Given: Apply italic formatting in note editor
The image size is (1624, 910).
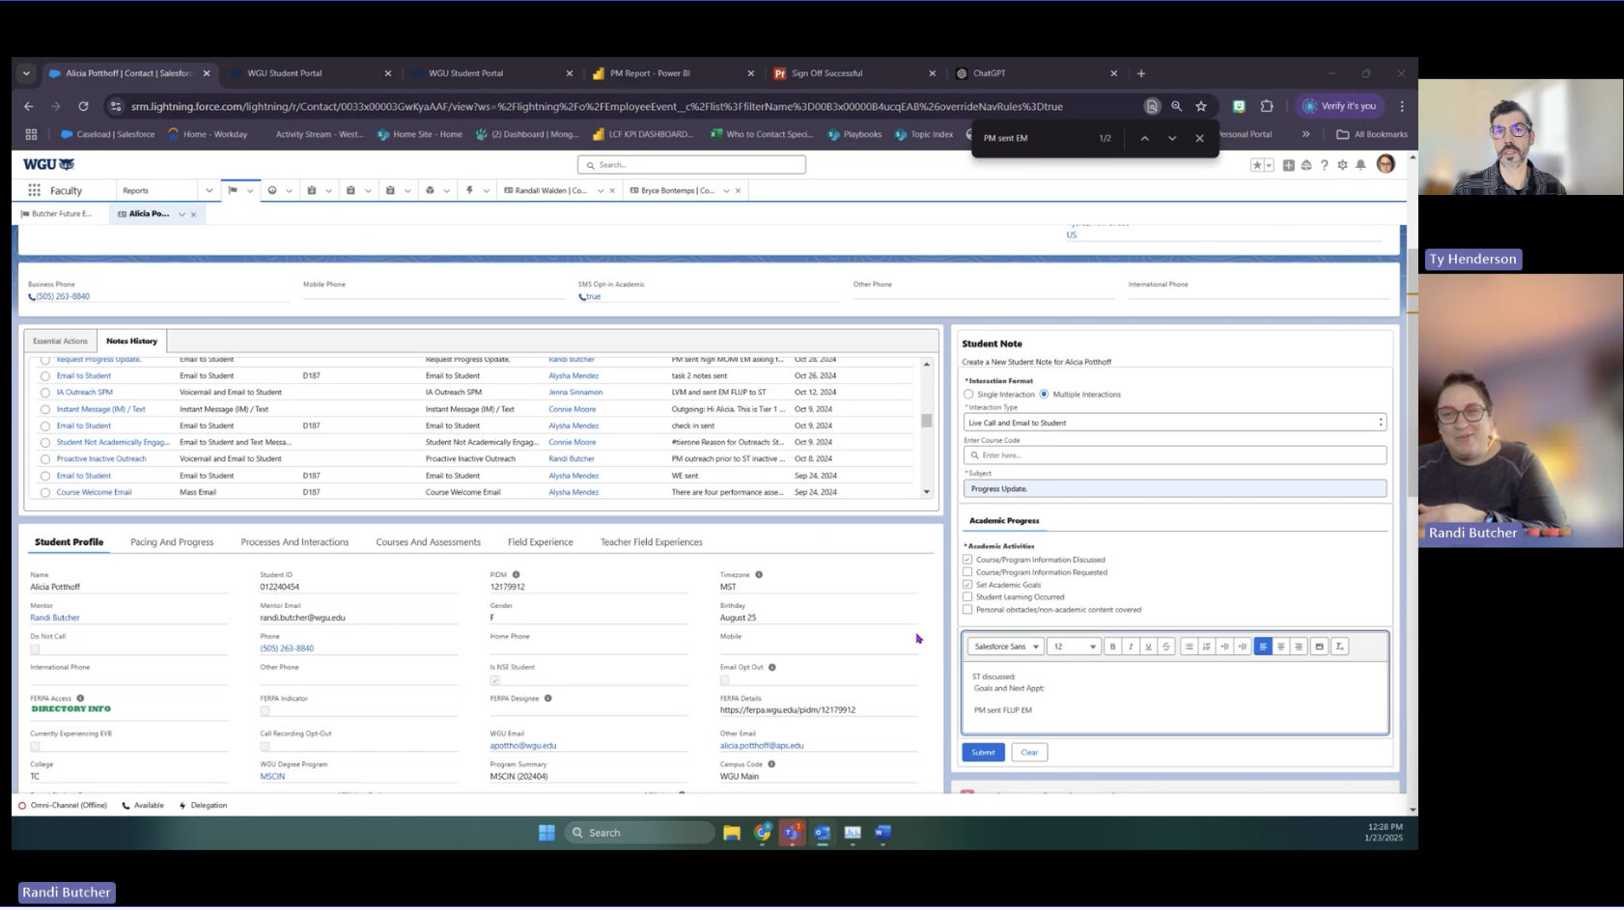Looking at the screenshot, I should (x=1131, y=647).
